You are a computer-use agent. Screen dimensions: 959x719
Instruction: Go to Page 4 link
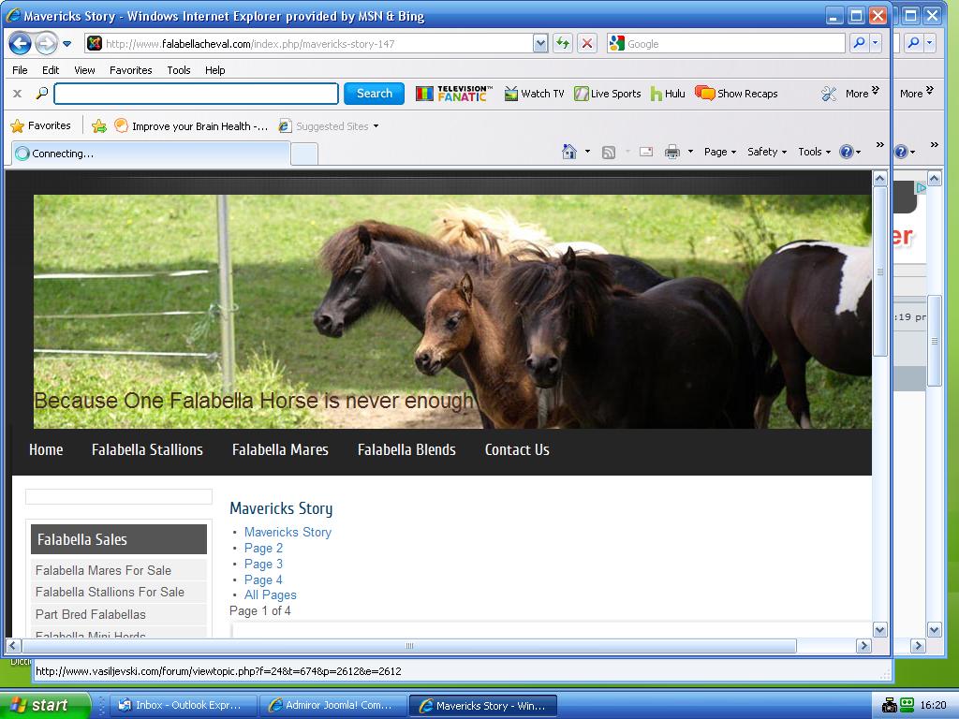(x=263, y=580)
